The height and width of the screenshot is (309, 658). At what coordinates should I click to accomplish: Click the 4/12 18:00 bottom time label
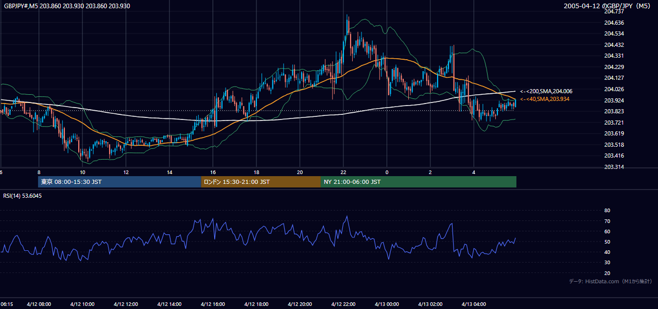pos(256,304)
